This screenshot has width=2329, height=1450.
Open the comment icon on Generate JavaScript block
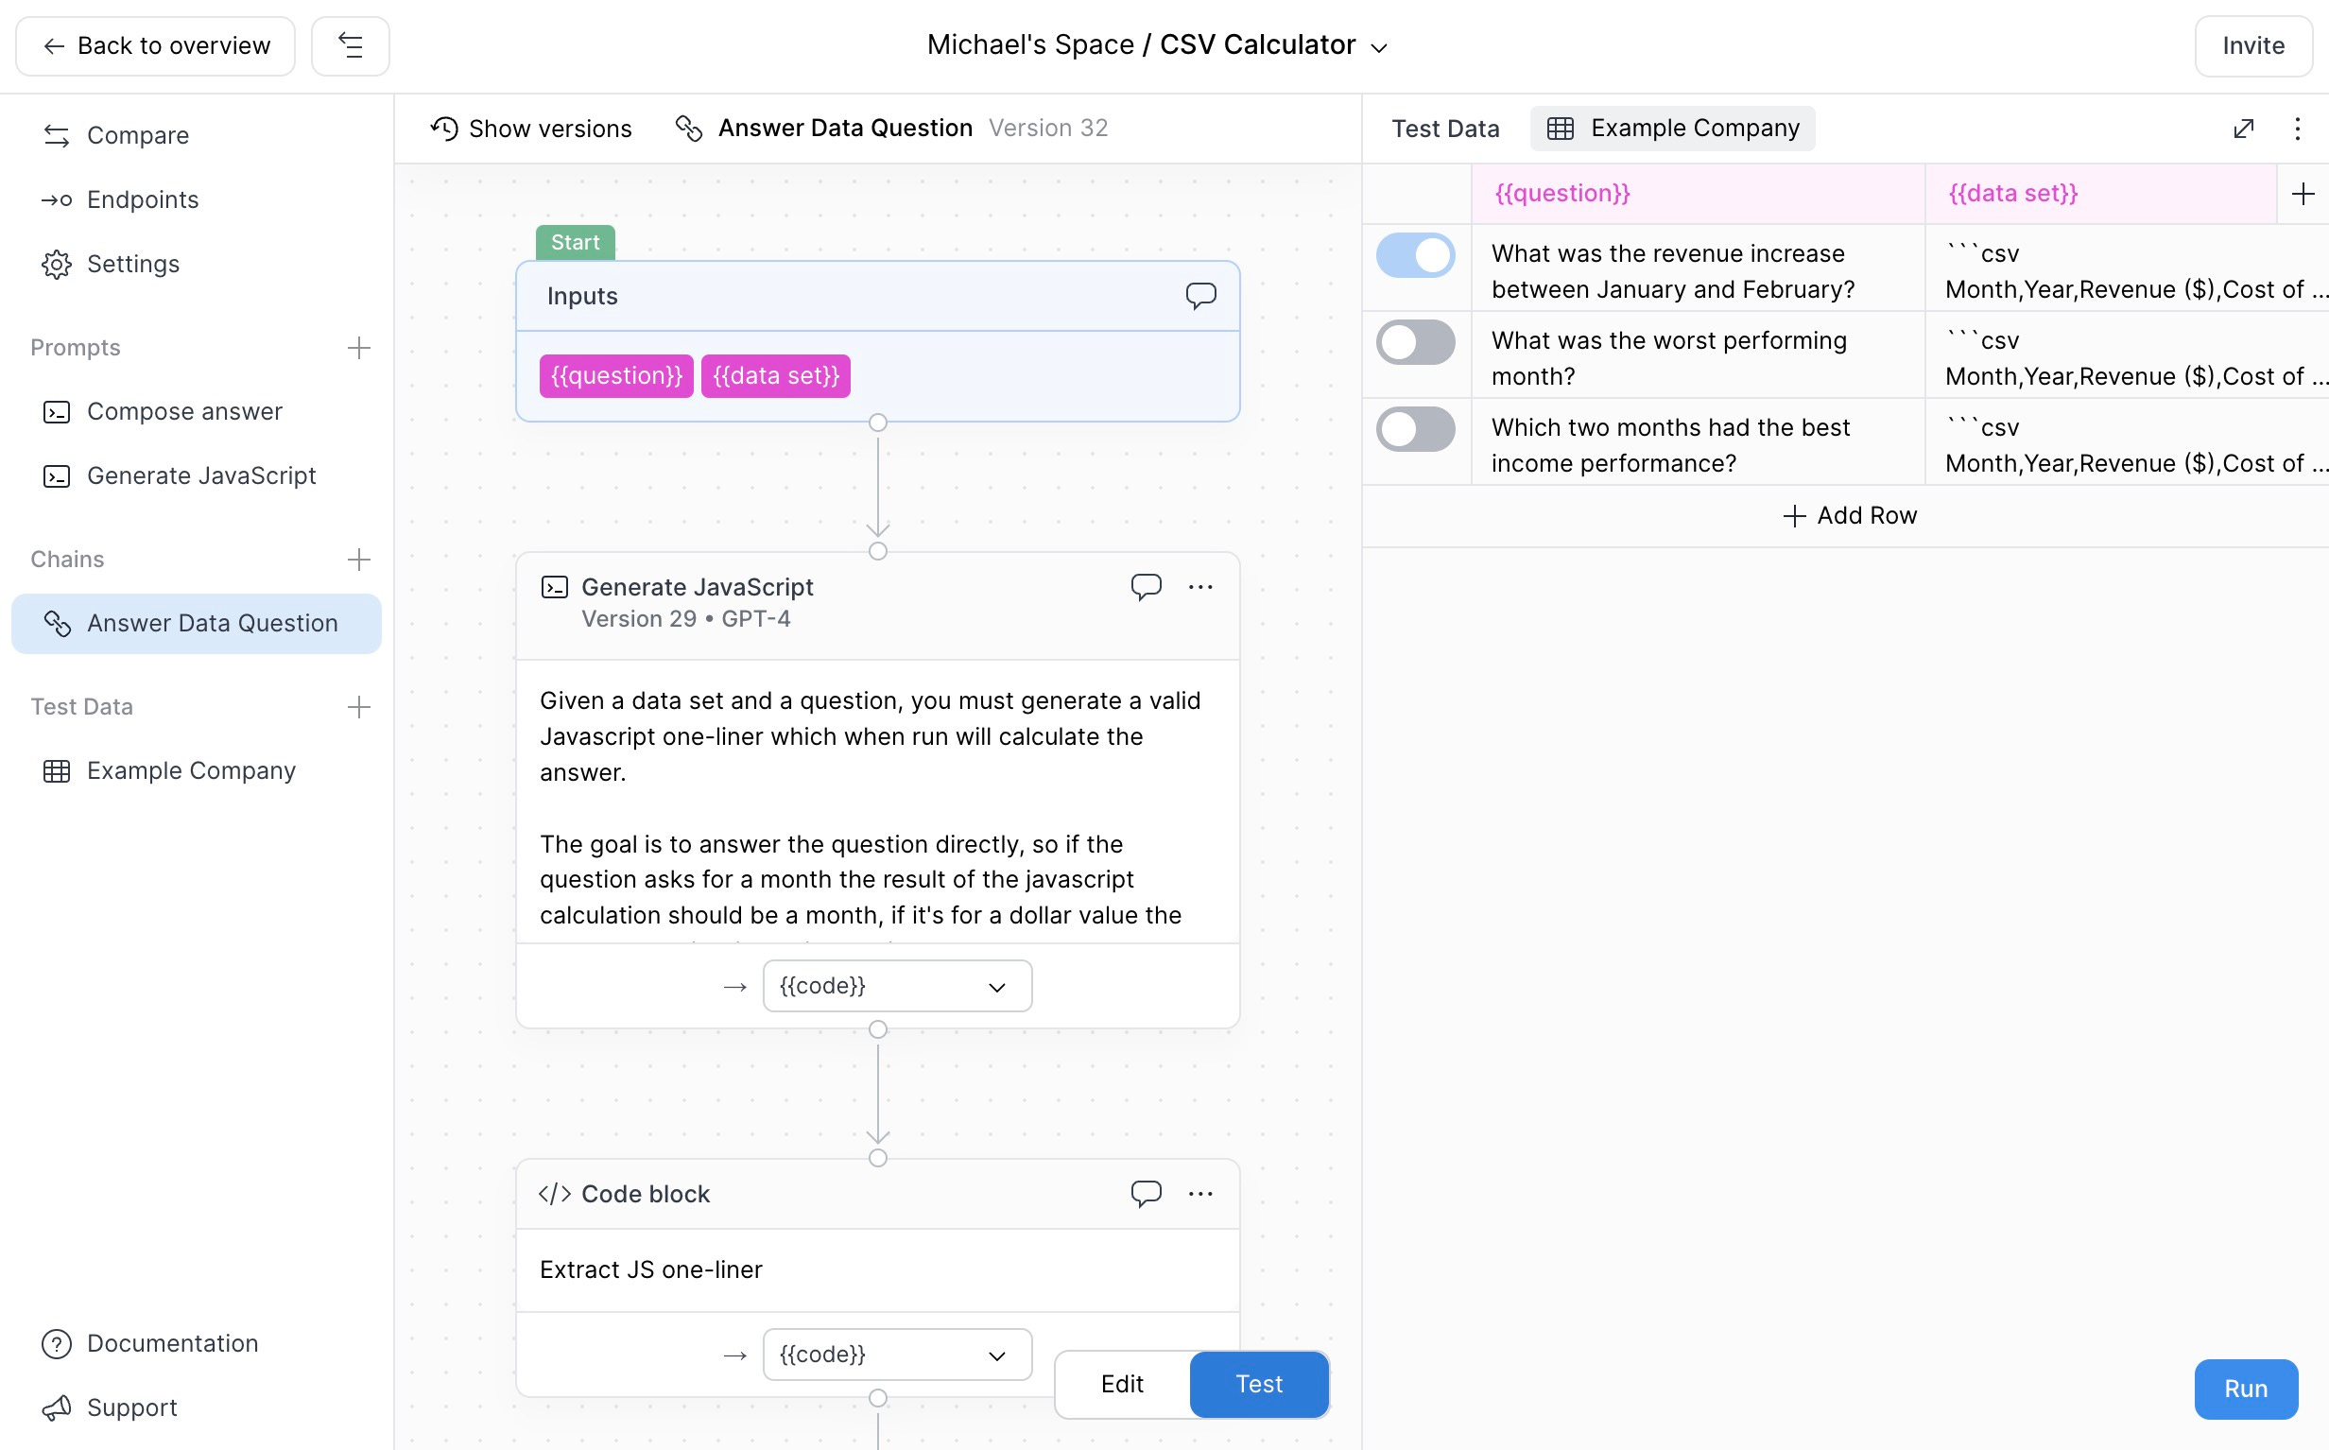point(1146,586)
